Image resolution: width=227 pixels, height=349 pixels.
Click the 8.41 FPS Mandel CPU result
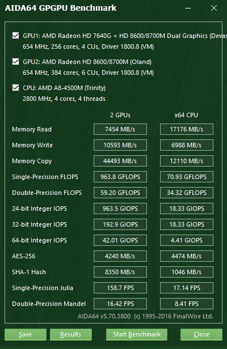coord(187,304)
